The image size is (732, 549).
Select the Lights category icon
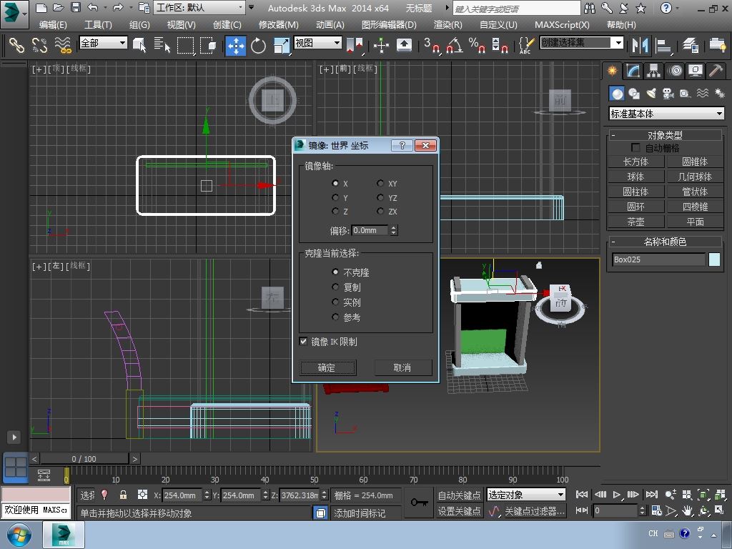point(651,94)
